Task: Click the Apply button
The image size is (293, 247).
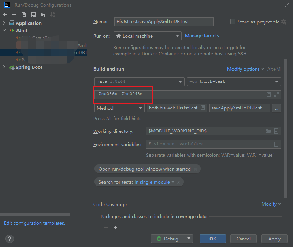Action: [274, 239]
